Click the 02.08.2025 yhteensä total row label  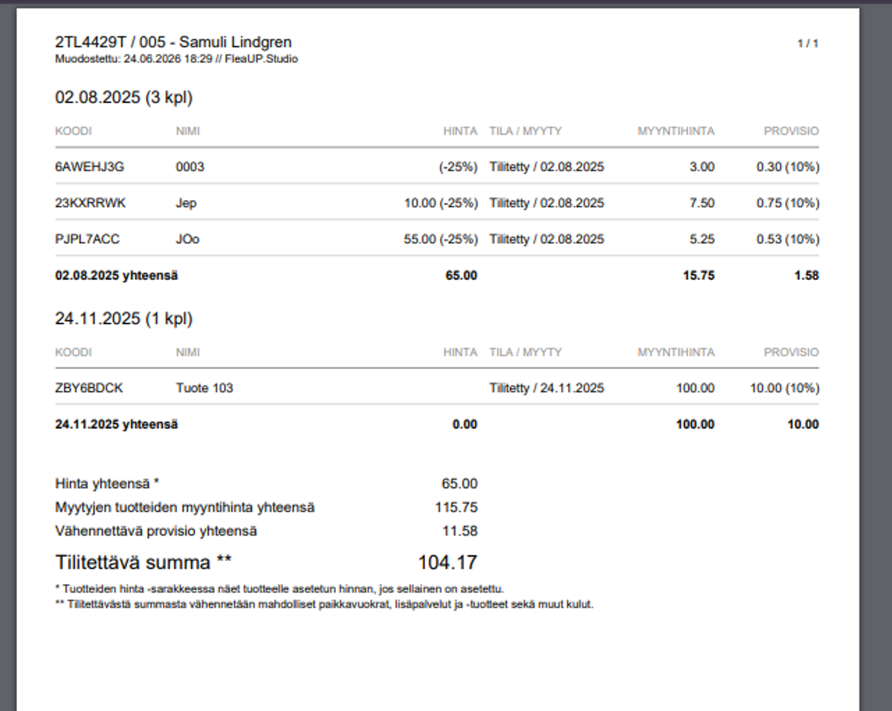[117, 276]
